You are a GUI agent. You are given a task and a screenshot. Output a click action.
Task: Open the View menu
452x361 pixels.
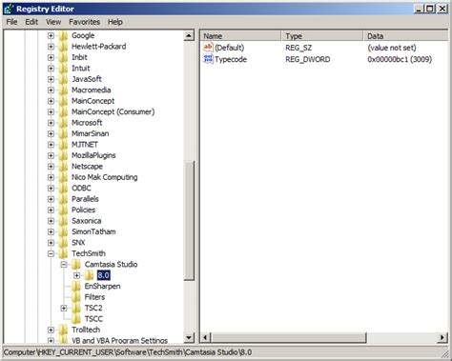click(53, 22)
